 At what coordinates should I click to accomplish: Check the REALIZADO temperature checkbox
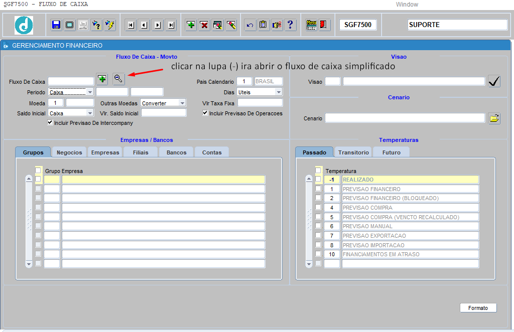[x=318, y=180]
